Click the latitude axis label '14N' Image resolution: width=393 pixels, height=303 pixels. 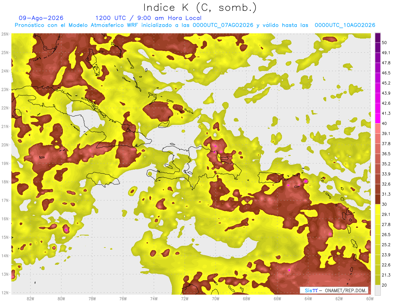5,256
